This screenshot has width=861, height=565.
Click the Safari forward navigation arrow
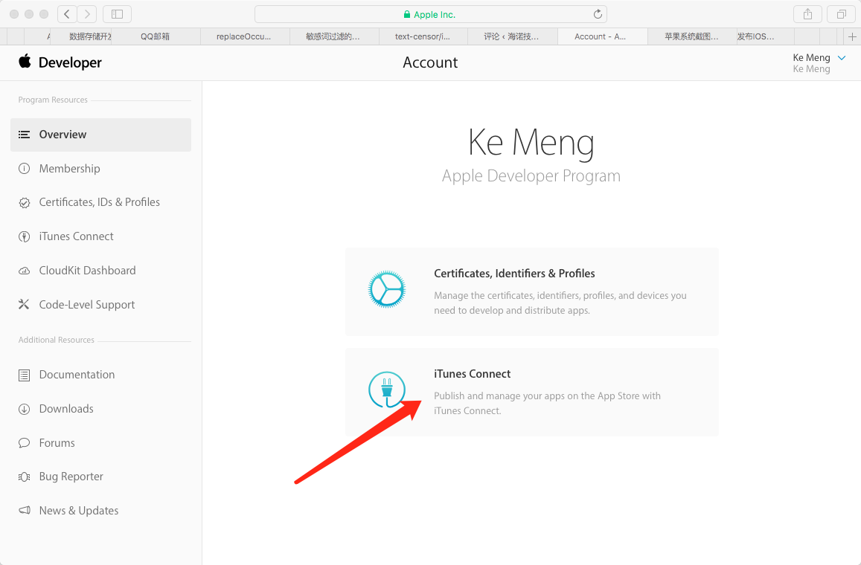[x=87, y=14]
